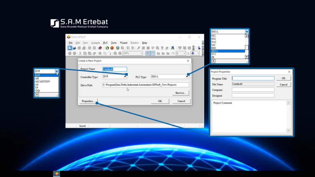Screen dimensions: 315x177
Task: Click the Cut scissors icon
Action: coord(80,53)
